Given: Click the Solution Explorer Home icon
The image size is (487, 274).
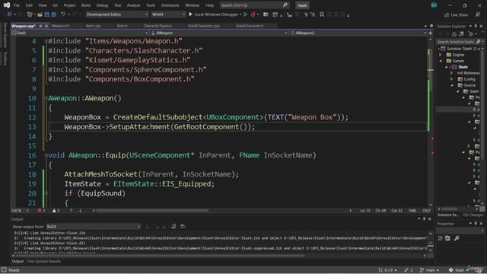Looking at the screenshot, I should coord(454,33).
